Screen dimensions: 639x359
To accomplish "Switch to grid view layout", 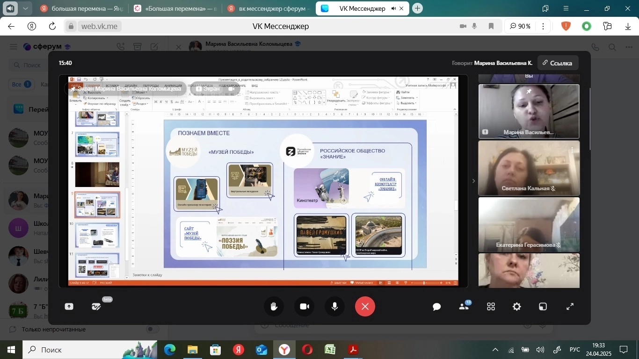I will [x=491, y=307].
